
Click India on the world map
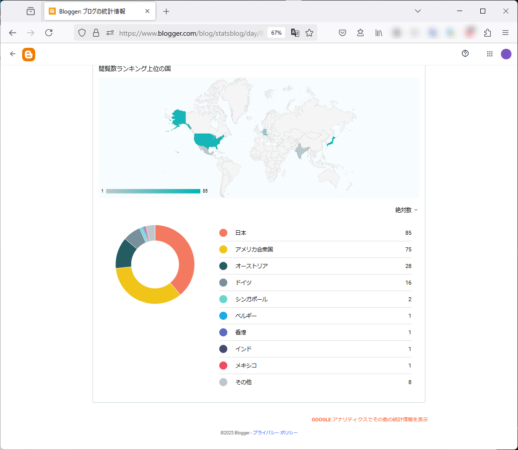pos(301,150)
